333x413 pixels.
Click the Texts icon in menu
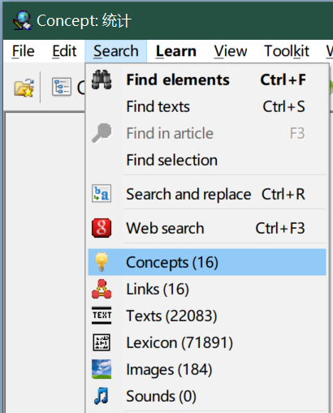point(102,316)
